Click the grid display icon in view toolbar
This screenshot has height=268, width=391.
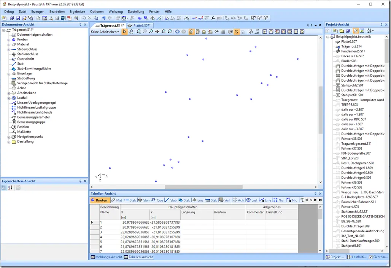point(223,32)
